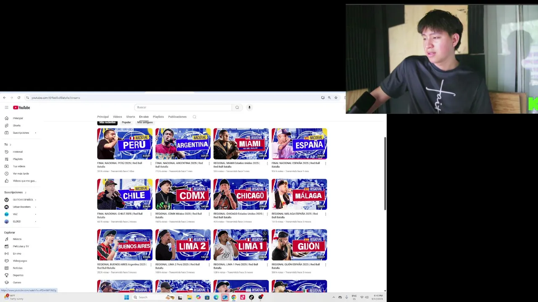Open options for REGIONAL MIAMI video
This screenshot has height=302, width=538.
click(x=267, y=164)
